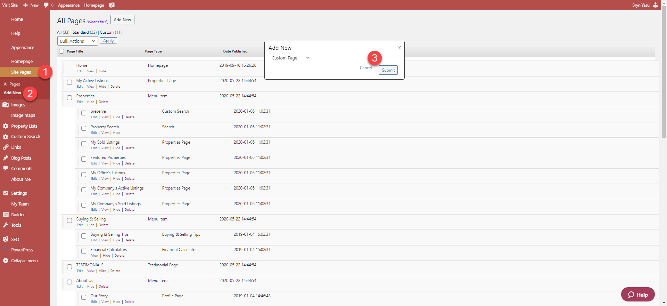
Task: Click the Images icon in sidebar
Action: (6, 105)
